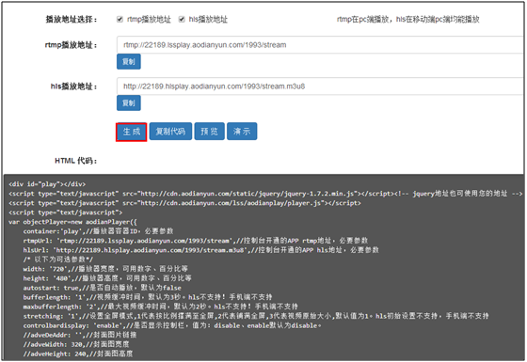Click the 播放地址选择 label
527x362 pixels.
[72, 20]
